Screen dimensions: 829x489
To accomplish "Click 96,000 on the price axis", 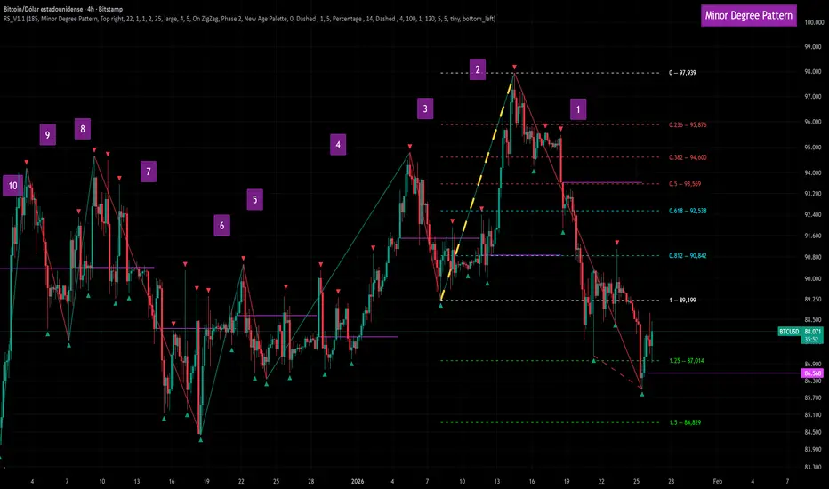I will tap(814, 122).
